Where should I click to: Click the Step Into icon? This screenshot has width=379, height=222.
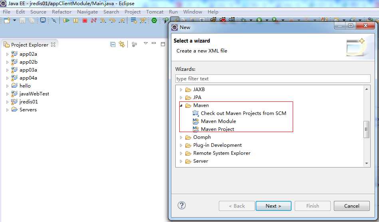(x=103, y=20)
